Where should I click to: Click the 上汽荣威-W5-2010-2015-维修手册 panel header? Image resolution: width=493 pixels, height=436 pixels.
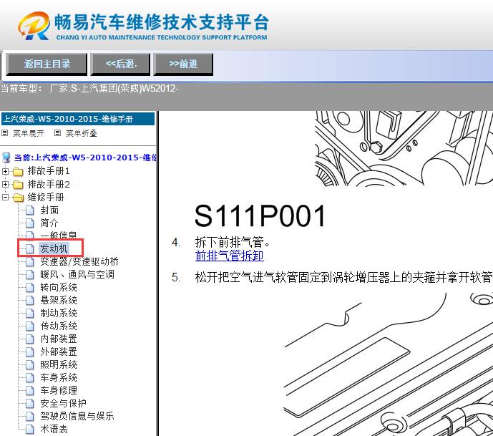78,119
